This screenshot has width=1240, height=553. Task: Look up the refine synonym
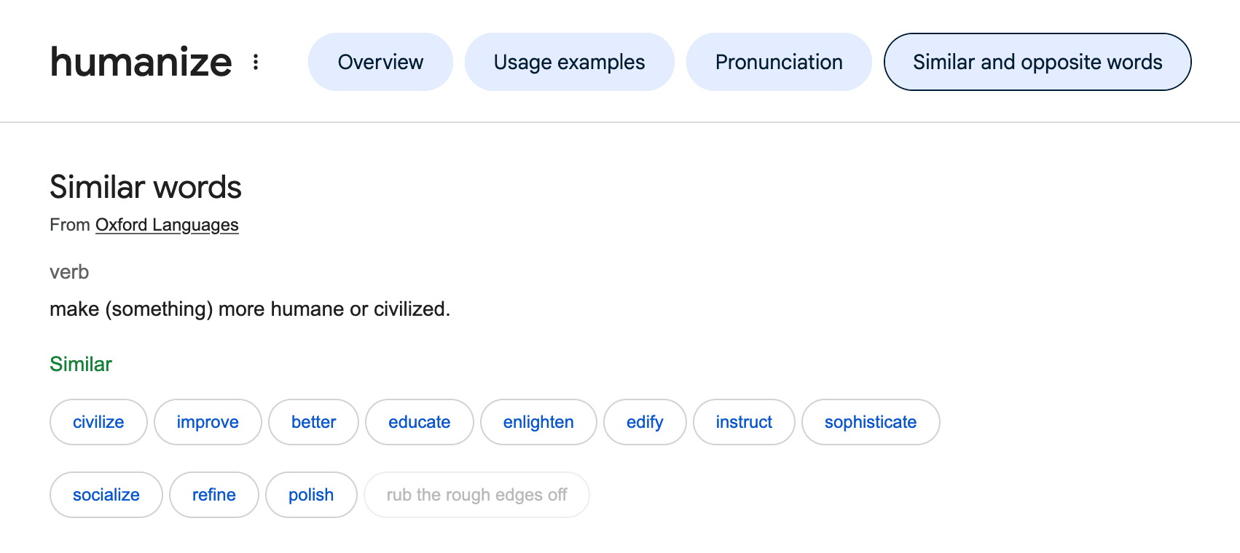coord(214,495)
